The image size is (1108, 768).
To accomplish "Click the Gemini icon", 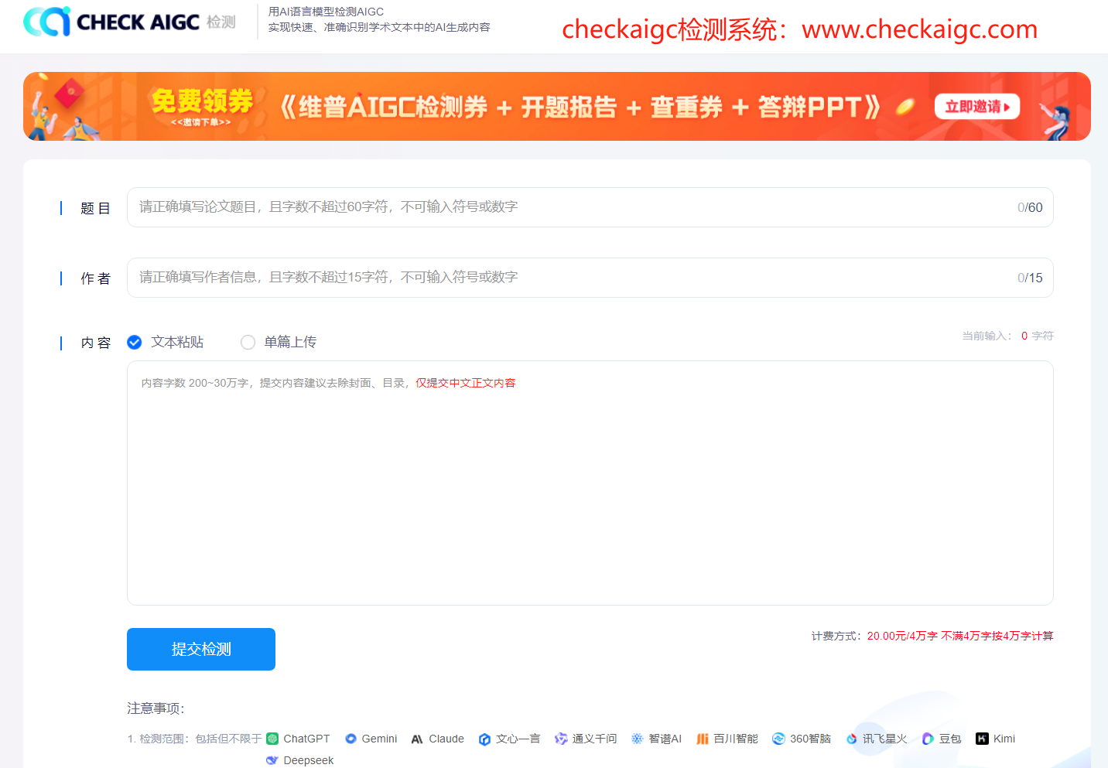I will 351,739.
